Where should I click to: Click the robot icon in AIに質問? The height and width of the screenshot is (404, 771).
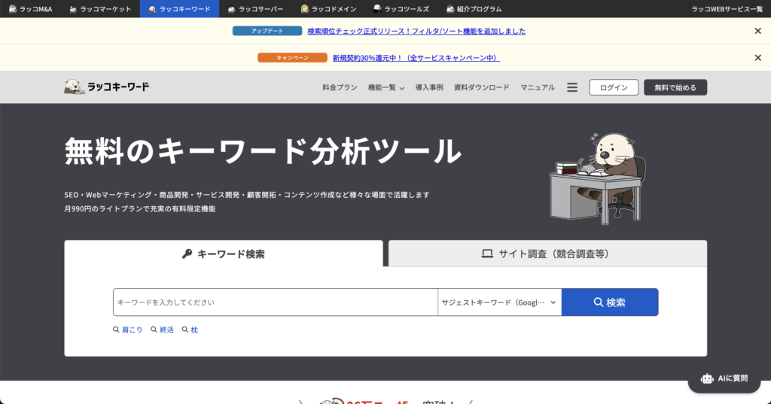pyautogui.click(x=707, y=378)
